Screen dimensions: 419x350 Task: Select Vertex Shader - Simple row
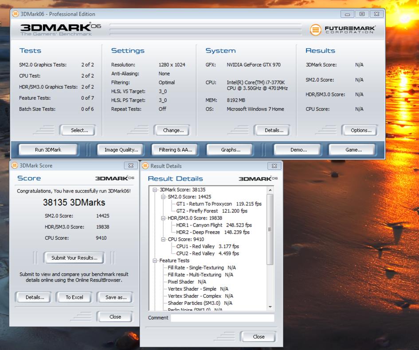click(x=198, y=289)
